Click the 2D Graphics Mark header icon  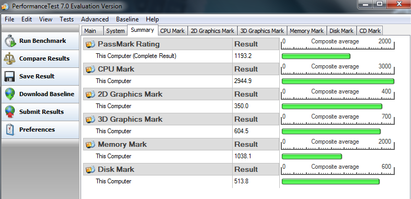point(90,94)
